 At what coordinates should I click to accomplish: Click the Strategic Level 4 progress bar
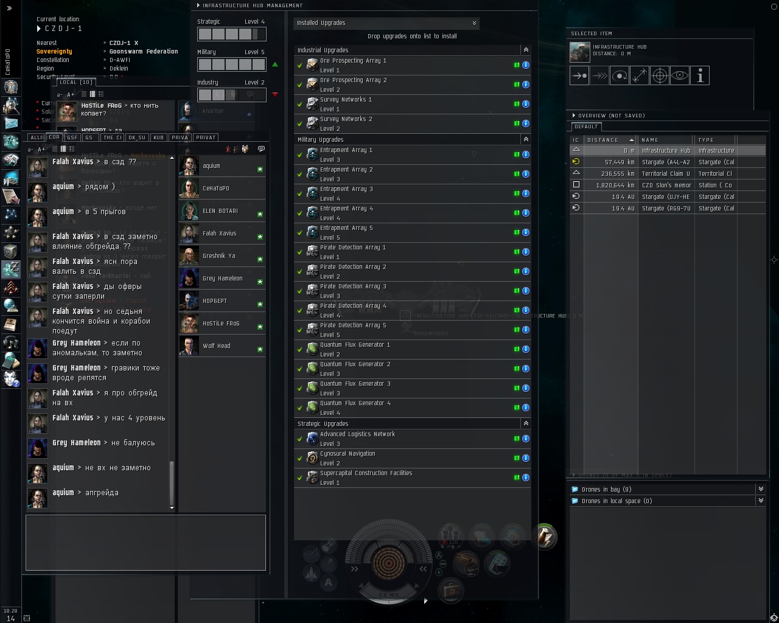click(232, 34)
